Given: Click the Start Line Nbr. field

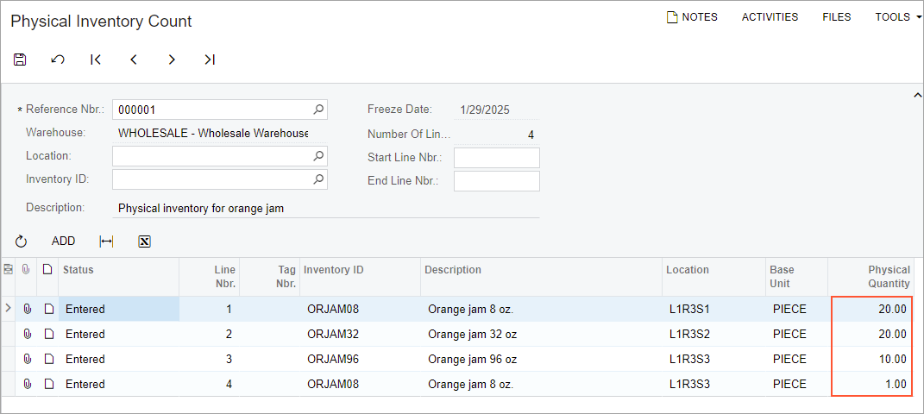Looking at the screenshot, I should pos(496,158).
